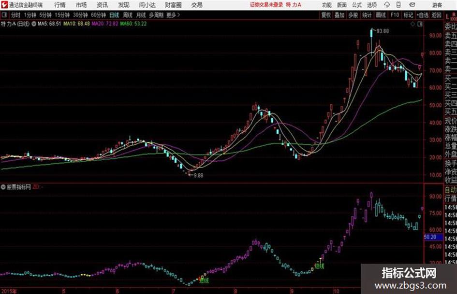Click the 股票指标网 indicator name
The width and height of the screenshot is (457, 294).
[19, 187]
